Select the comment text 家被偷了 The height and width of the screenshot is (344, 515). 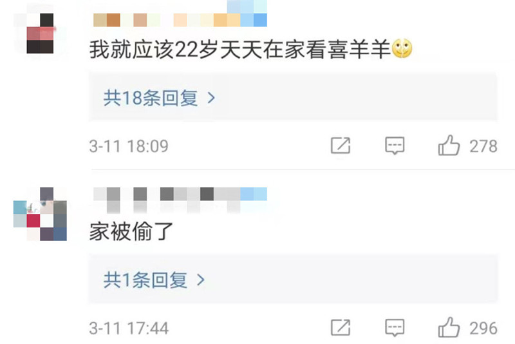coord(131,231)
